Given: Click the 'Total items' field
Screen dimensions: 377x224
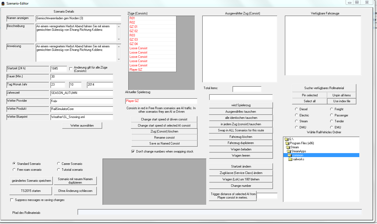Looking at the screenshot, I should tap(247, 89).
